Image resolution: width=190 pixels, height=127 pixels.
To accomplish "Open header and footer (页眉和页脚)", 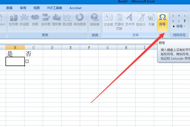I will click(119, 22).
